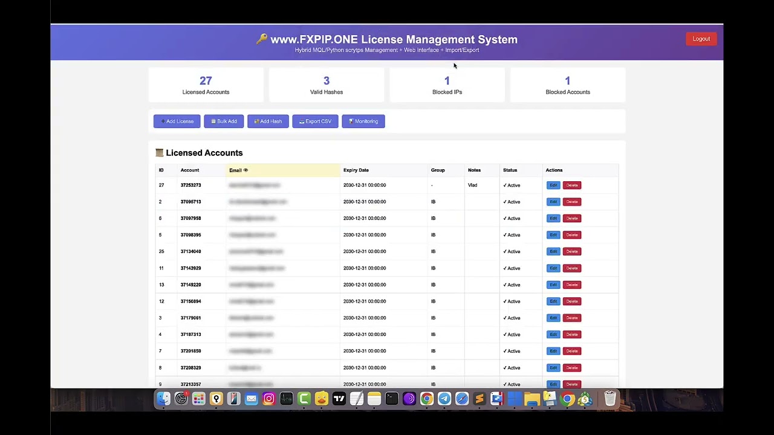This screenshot has height=435, width=774.
Task: Open Tor Browser purple icon in Dock
Action: [409, 399]
